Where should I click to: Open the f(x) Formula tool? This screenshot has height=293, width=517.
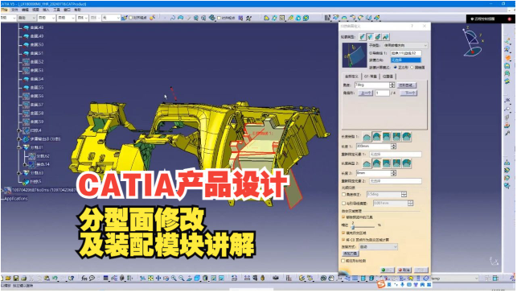tap(84, 279)
